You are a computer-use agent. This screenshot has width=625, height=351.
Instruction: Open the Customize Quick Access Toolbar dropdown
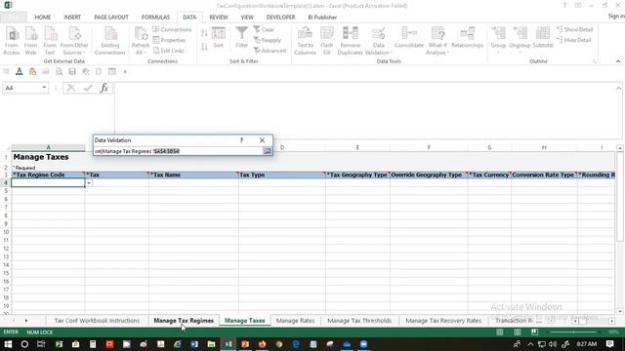[x=125, y=71]
